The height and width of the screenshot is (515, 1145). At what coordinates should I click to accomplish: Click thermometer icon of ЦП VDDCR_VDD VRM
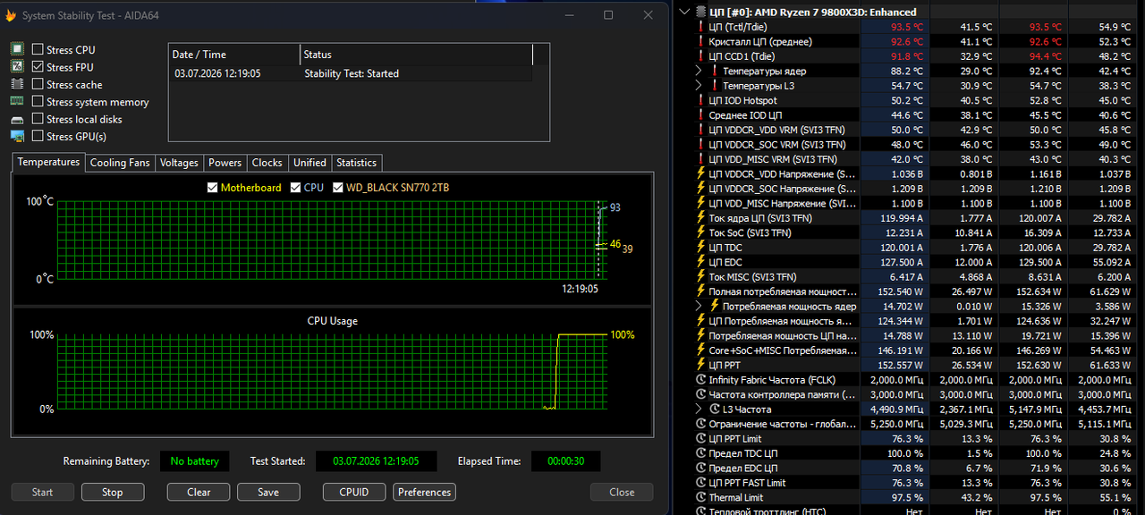[x=701, y=130]
